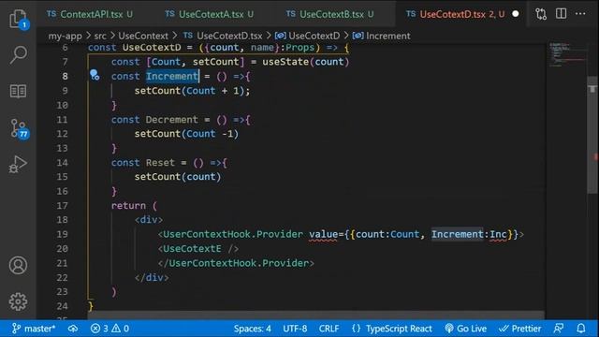
Task: Split the editor to the right
Action: (x=561, y=14)
